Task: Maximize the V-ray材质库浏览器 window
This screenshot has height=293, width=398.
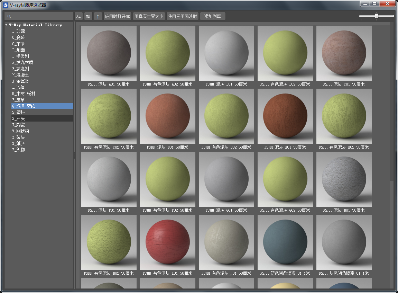Action: tap(374, 3)
